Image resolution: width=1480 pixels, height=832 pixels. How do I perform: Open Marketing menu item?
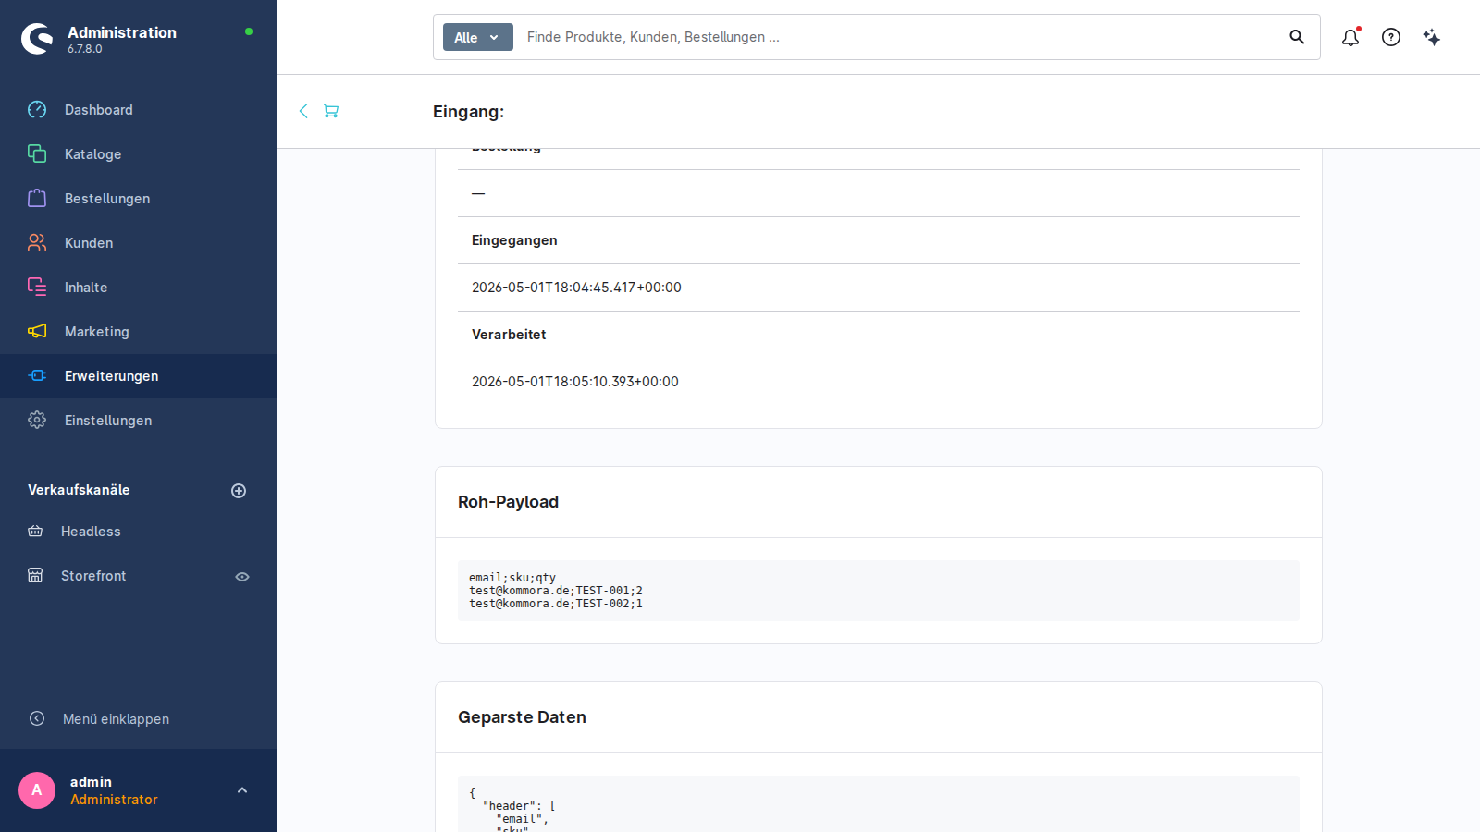click(139, 332)
